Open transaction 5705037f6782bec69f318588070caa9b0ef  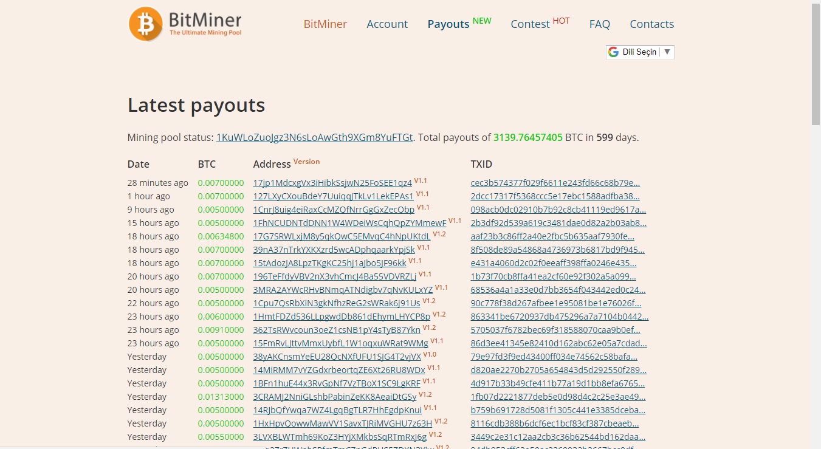click(555, 330)
